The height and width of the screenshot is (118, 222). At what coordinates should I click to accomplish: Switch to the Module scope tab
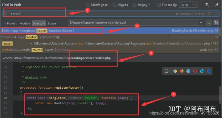[25, 23]
